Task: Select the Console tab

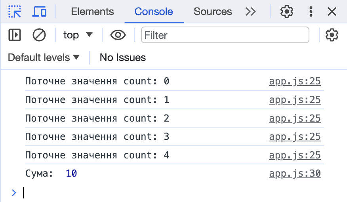Action: click(x=154, y=12)
